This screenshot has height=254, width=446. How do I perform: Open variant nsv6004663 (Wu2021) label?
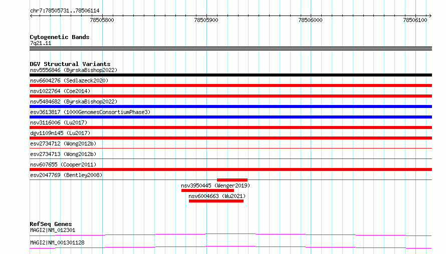coord(217,196)
